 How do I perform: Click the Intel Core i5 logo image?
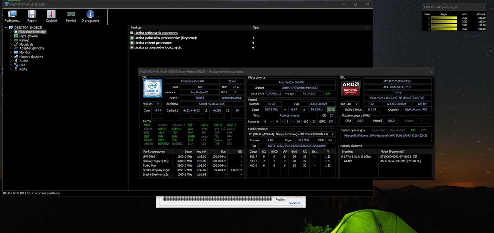click(153, 88)
